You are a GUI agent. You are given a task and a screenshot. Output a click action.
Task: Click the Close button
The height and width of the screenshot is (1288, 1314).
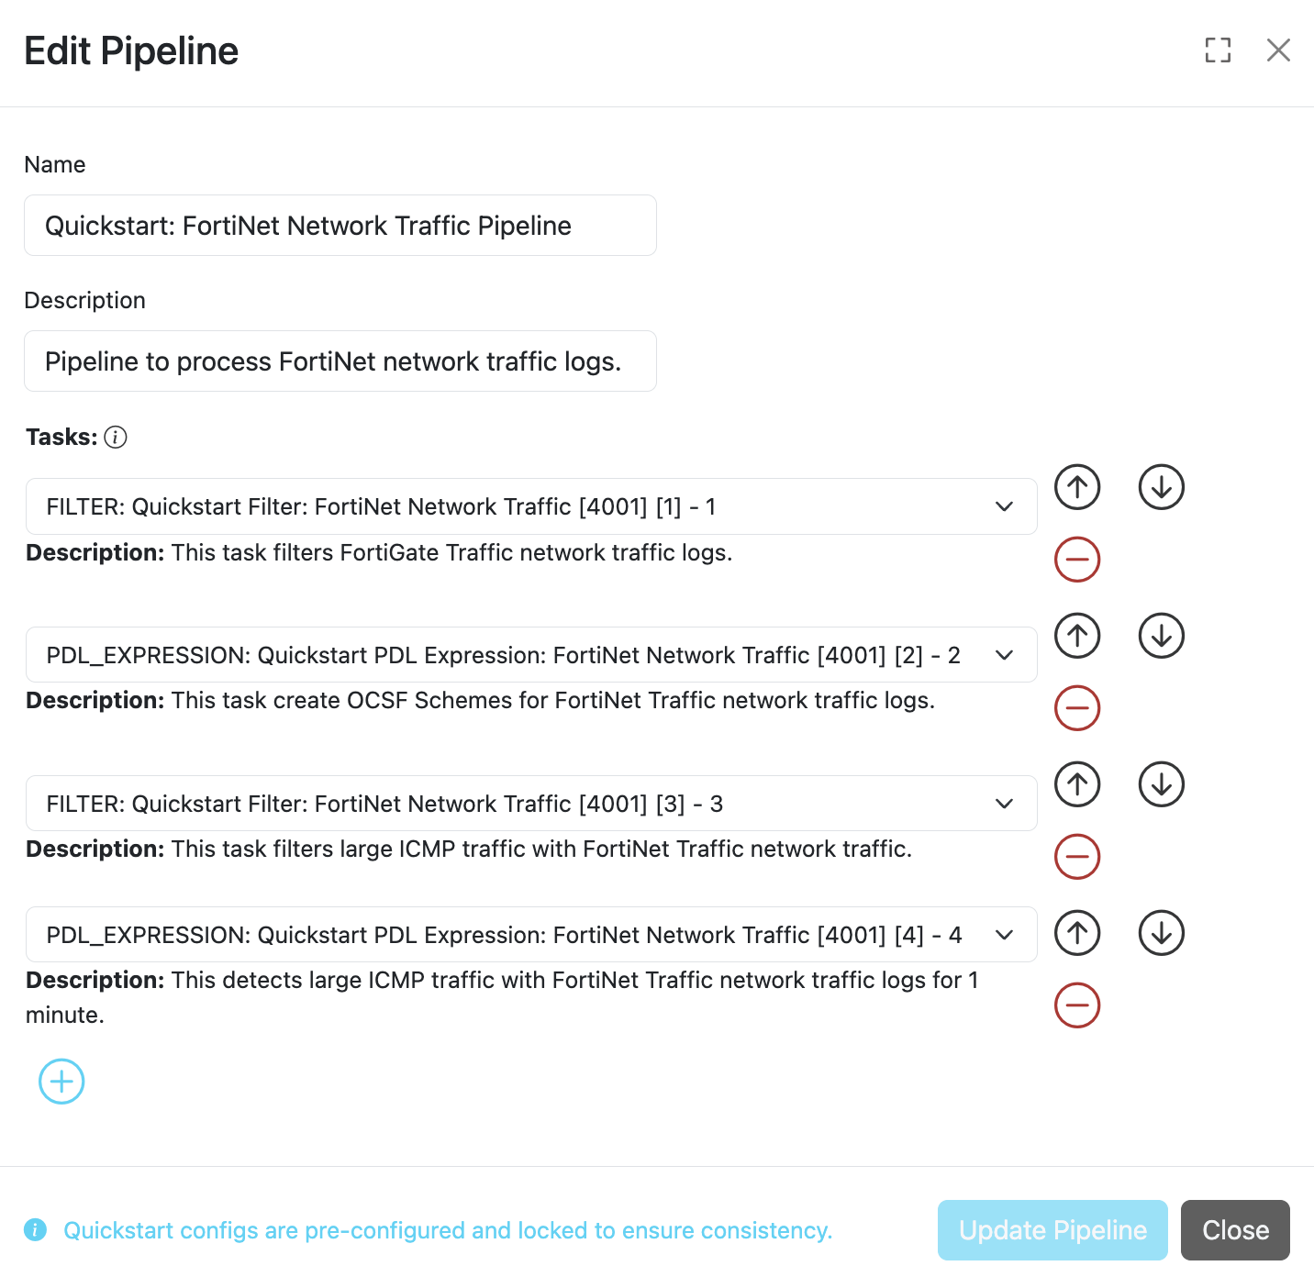(1235, 1230)
